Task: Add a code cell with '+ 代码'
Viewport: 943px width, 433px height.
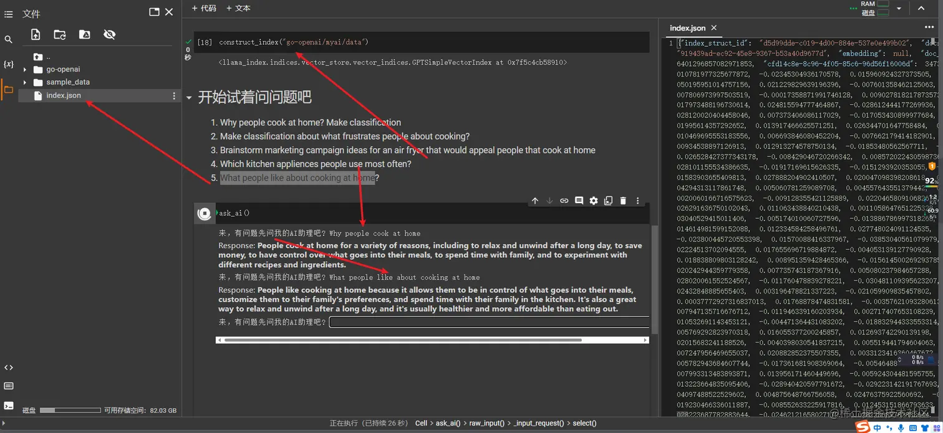Action: (x=204, y=8)
